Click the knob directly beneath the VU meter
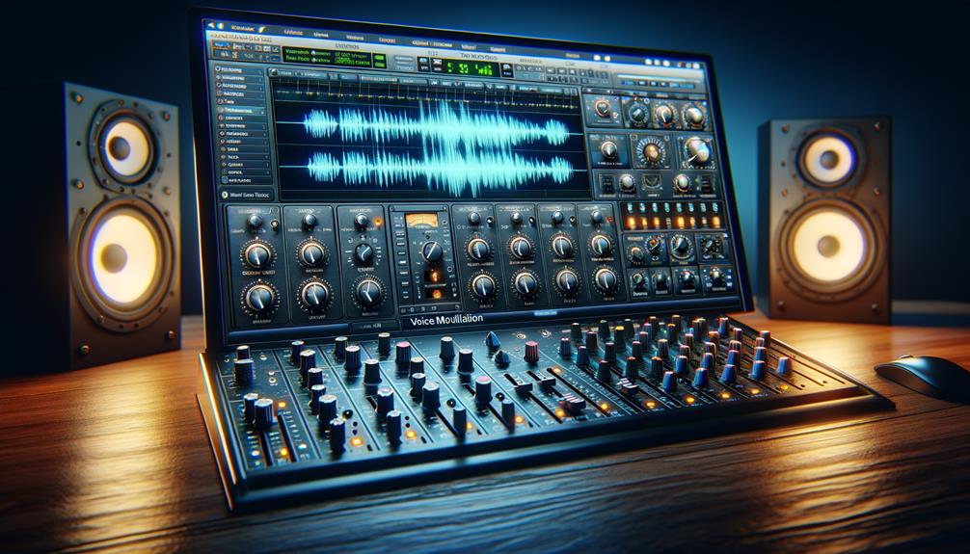 432,251
